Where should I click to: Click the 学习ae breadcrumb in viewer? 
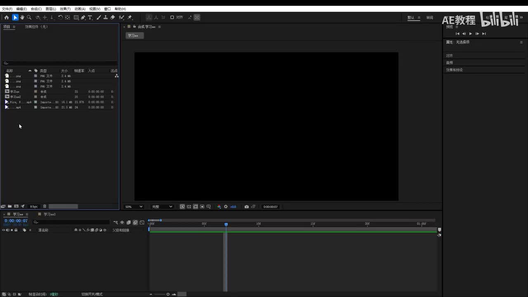pos(134,35)
